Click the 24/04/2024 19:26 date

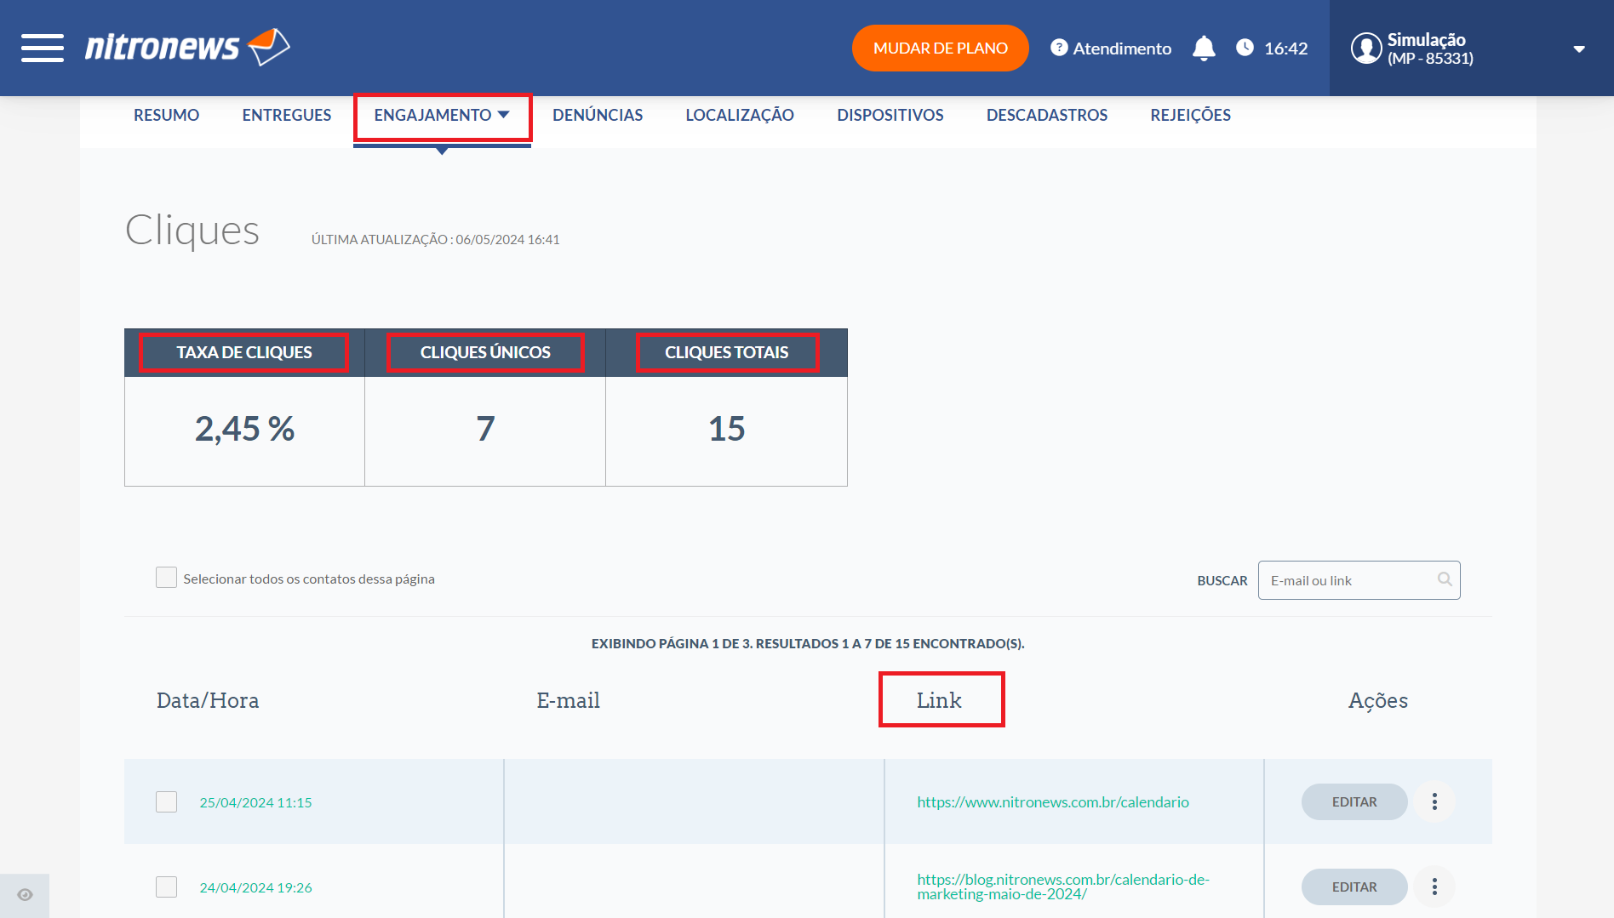pyautogui.click(x=255, y=887)
